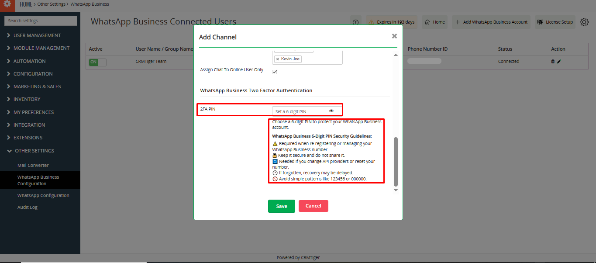
Task: Click the CRMTiger Team user name cell
Action: coord(151,62)
